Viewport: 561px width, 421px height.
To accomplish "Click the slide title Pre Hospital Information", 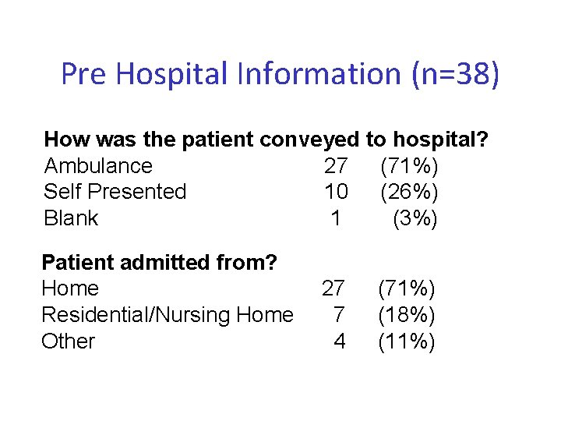I will (280, 74).
